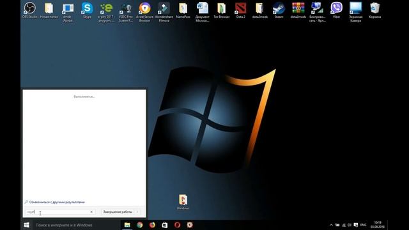Select the Dota 2 desktop shortcut
Screen dimensions: 409x230
[x=240, y=10]
